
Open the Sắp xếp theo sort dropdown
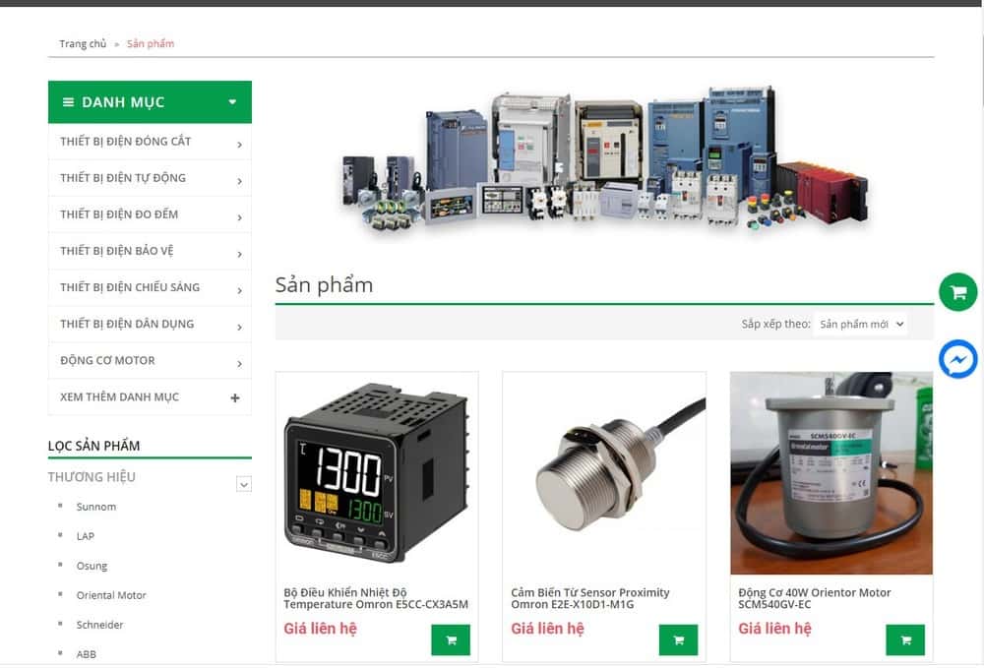point(860,324)
